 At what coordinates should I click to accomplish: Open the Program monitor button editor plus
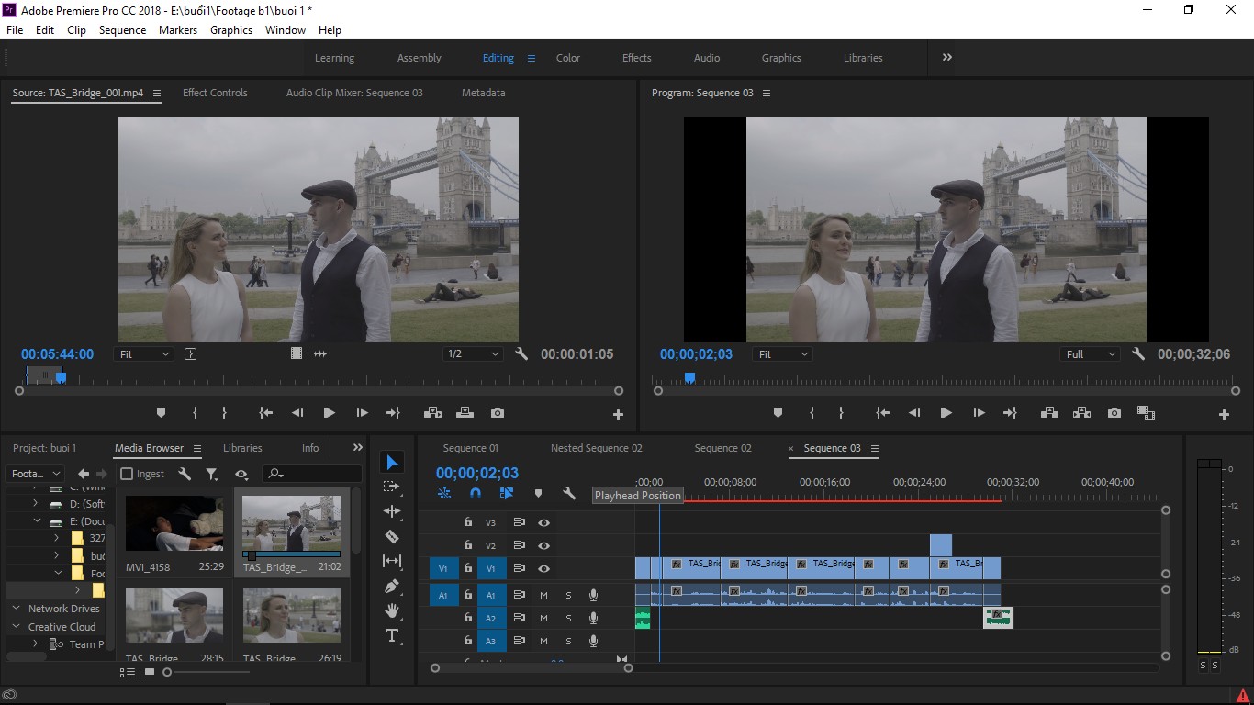pos(1224,415)
